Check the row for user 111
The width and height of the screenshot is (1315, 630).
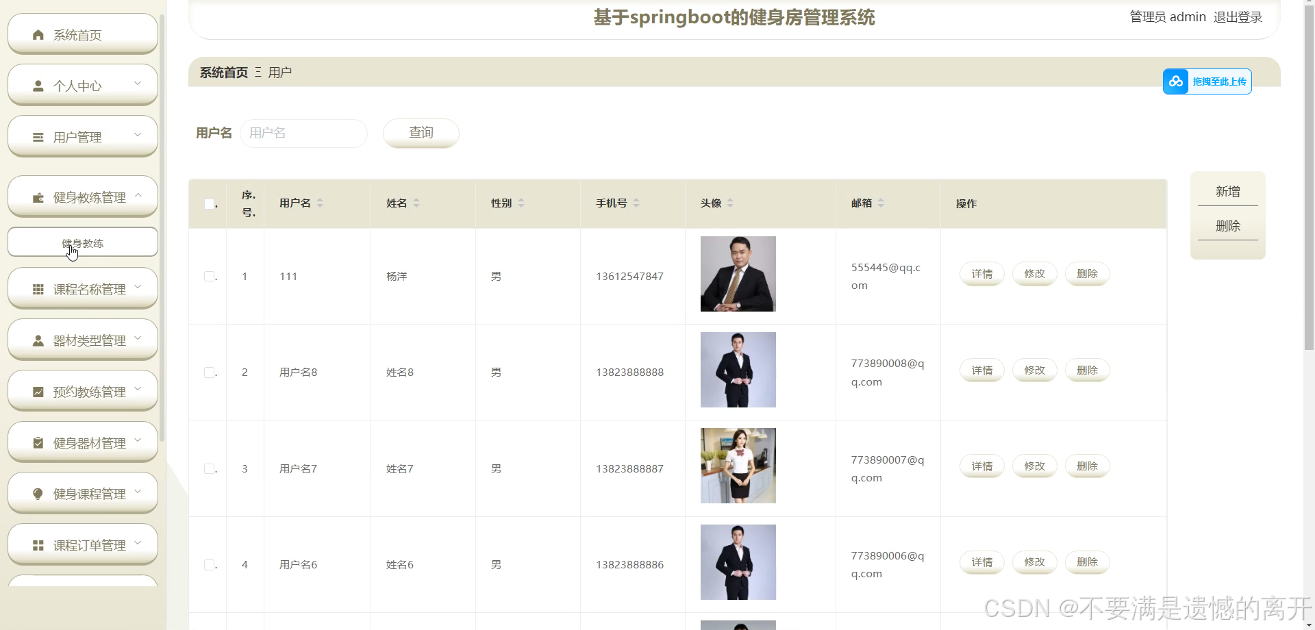(x=209, y=277)
